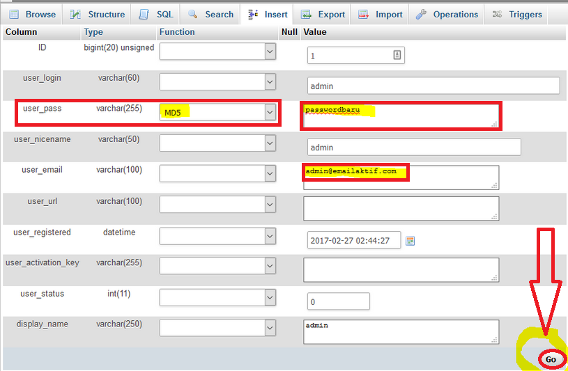This screenshot has width=568, height=371.
Task: Click the Type column header
Action: 93,32
